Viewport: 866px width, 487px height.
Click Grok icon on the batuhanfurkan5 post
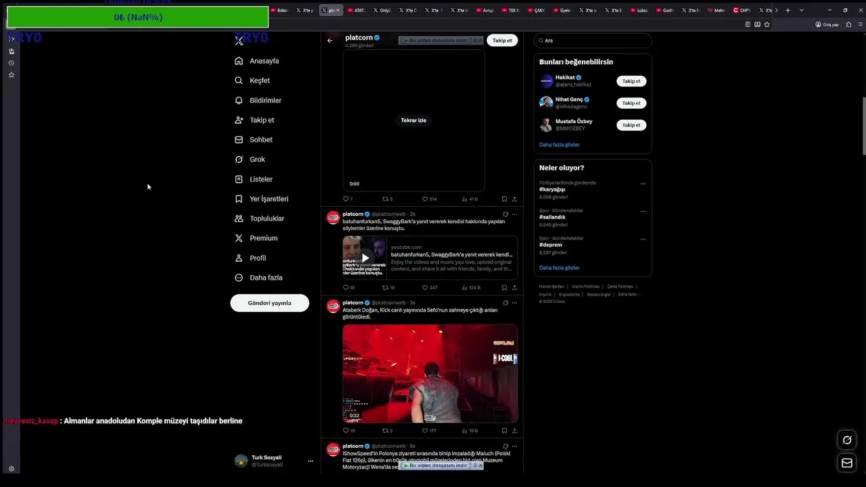505,214
